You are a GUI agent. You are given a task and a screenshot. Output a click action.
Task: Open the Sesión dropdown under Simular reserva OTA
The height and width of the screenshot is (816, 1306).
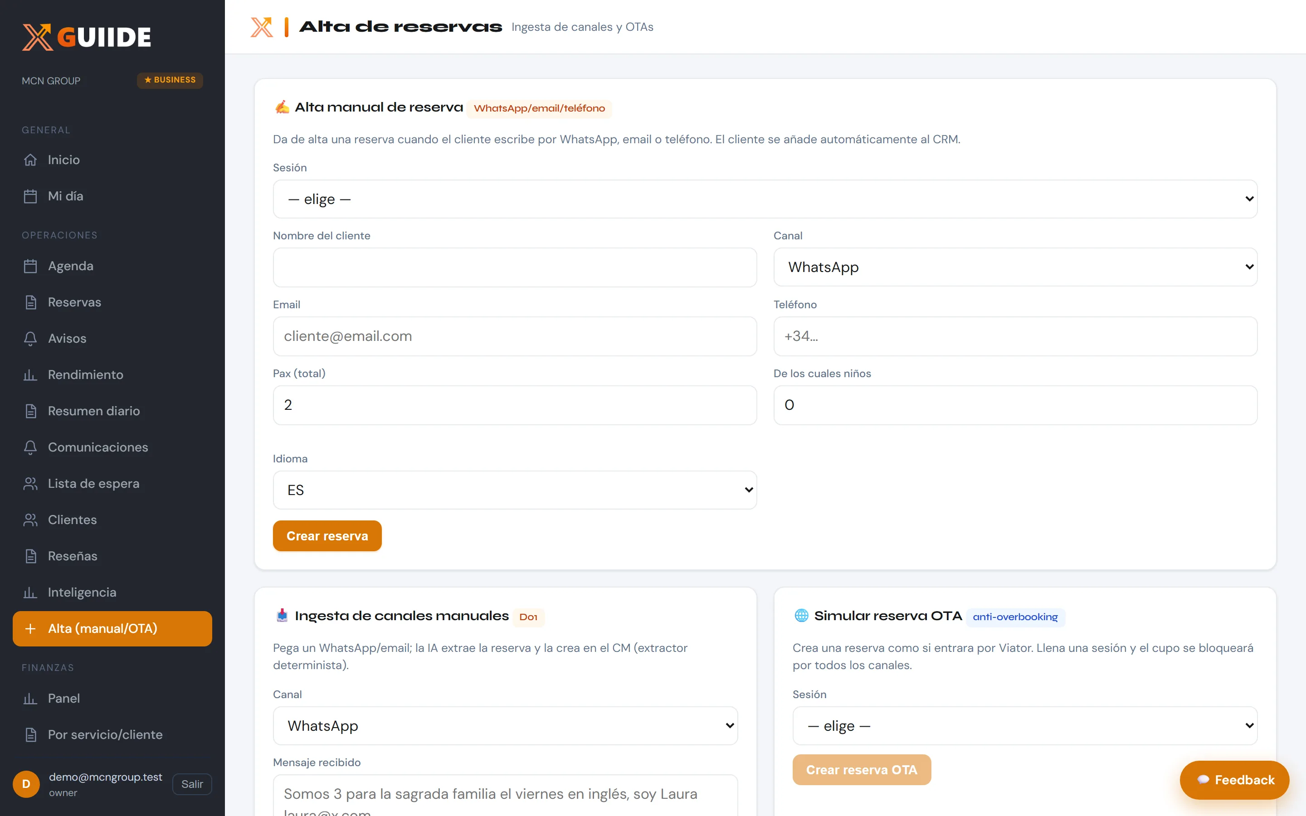coord(1025,726)
